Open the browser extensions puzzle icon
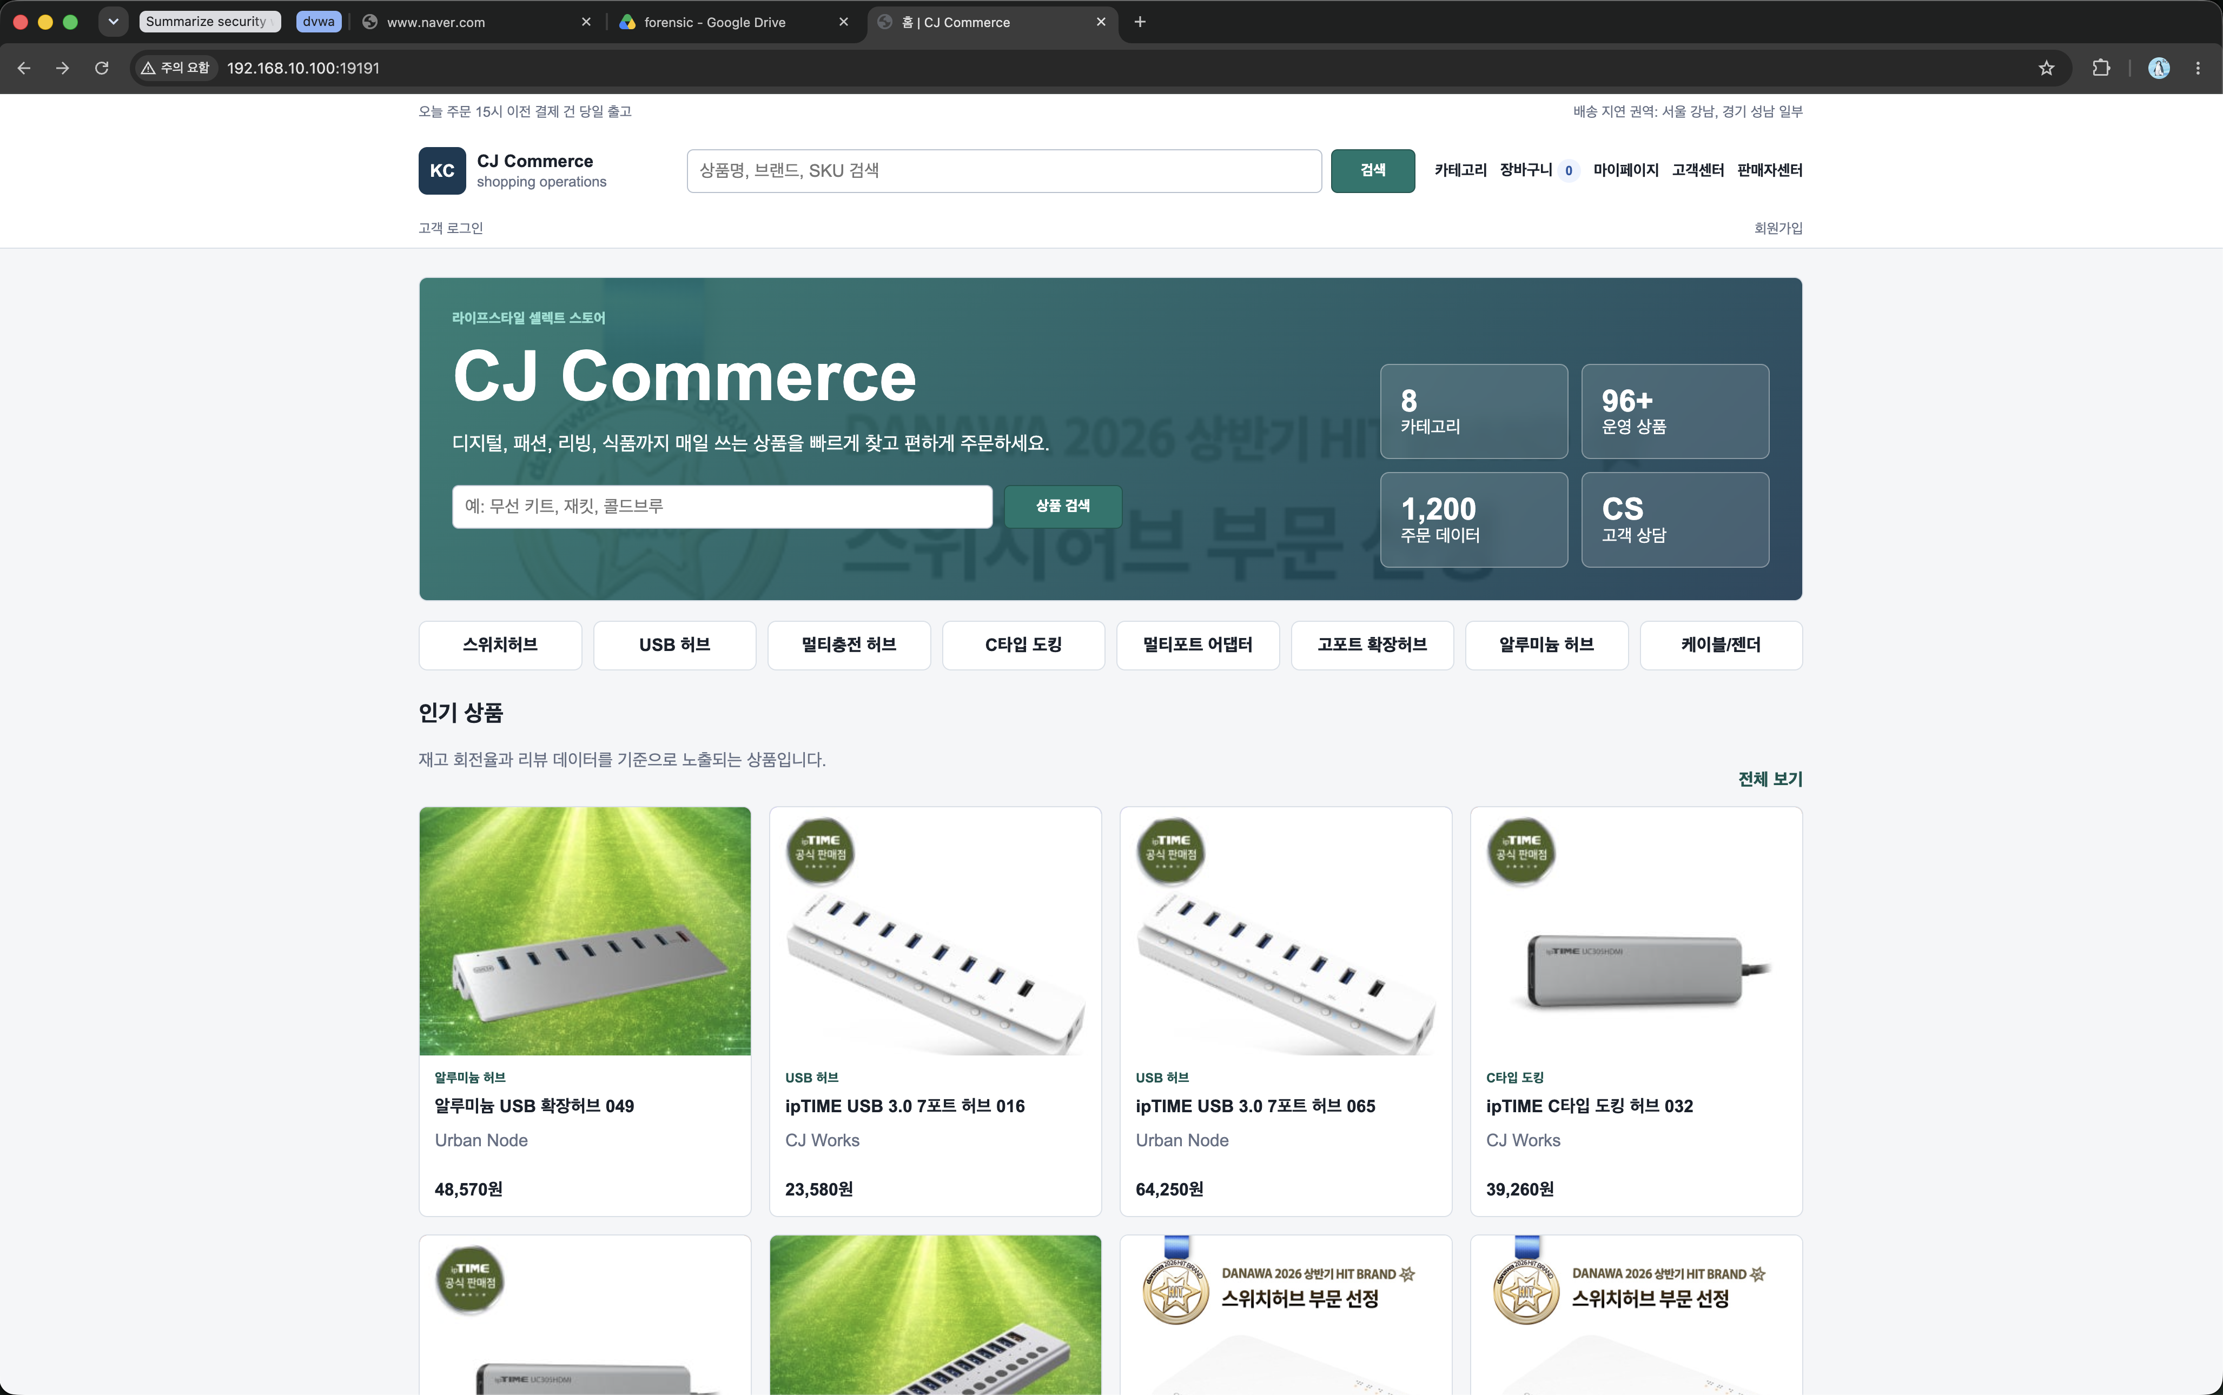Screen dimensions: 2223x1395 tap(2101, 68)
